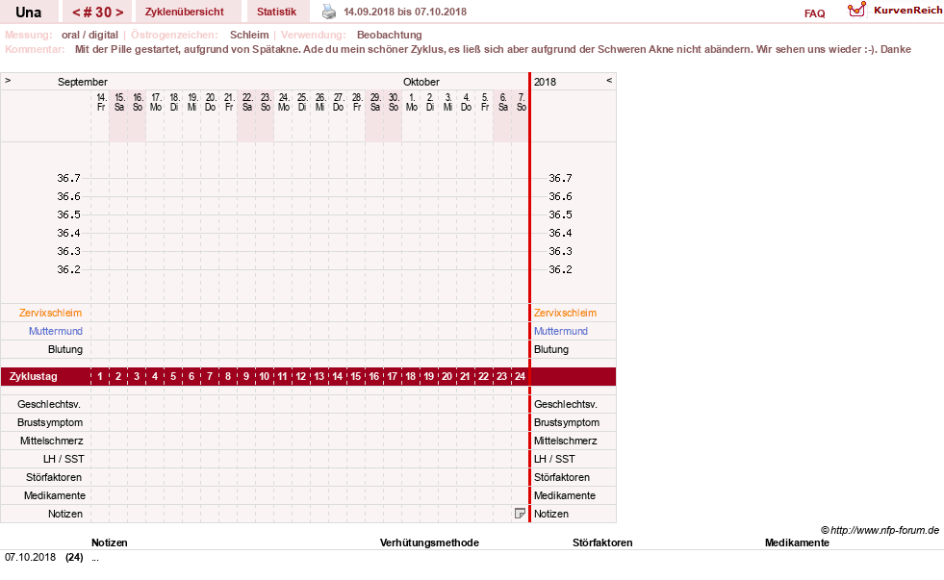Viewport: 944px width, 580px height.
Task: Select cycle day 24 in Zyklustag row
Action: pyautogui.click(x=521, y=377)
